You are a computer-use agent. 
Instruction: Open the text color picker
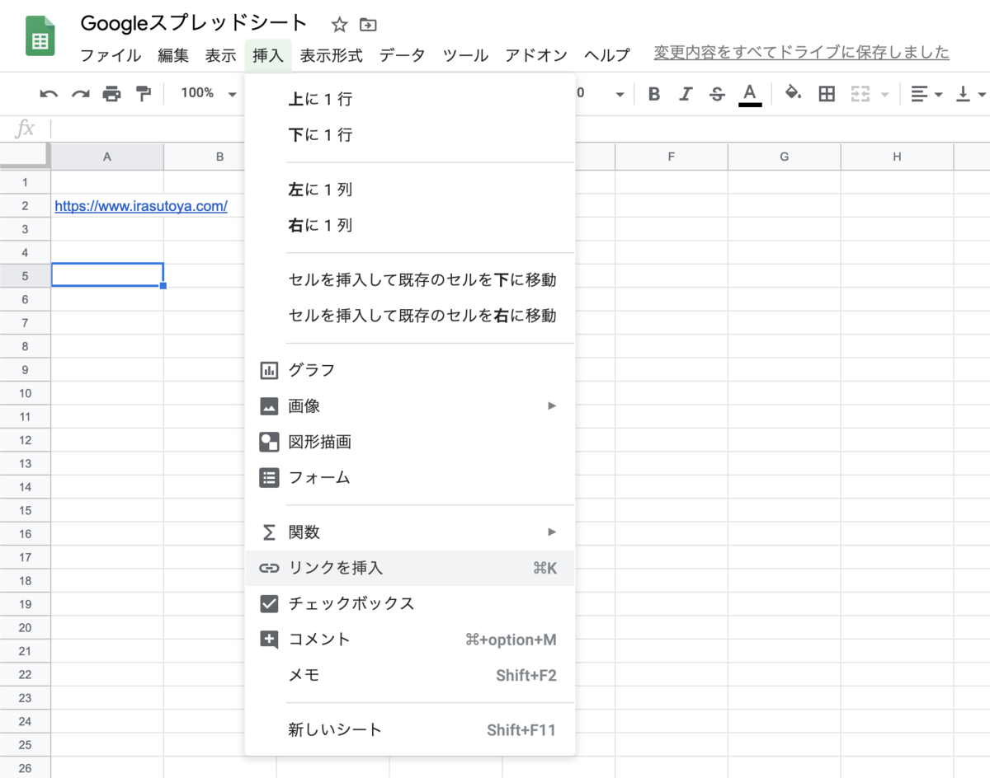click(750, 94)
